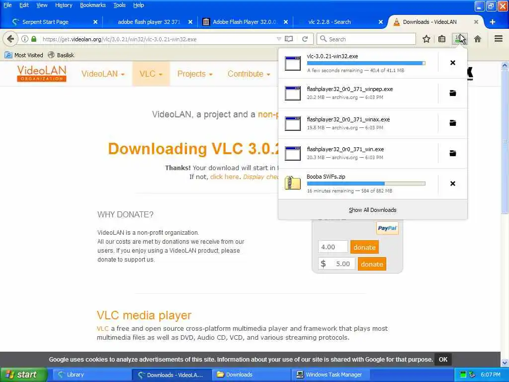Cancel the Booba SWFs.zip download

point(452,184)
